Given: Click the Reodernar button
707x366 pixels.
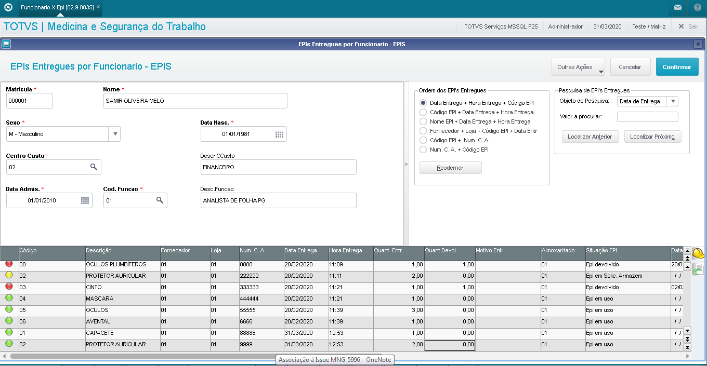Looking at the screenshot, I should click(450, 168).
